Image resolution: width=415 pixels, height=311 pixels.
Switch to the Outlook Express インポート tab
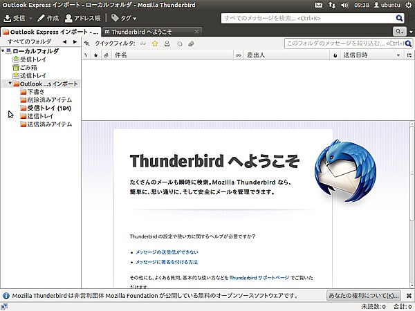(50, 32)
